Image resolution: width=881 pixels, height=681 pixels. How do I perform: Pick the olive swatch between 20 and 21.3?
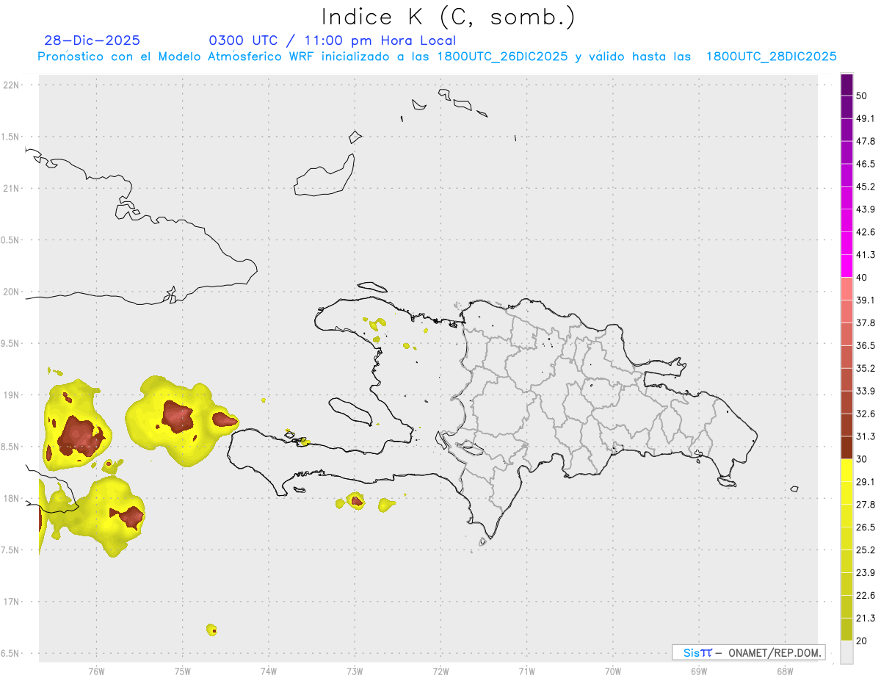tap(846, 630)
